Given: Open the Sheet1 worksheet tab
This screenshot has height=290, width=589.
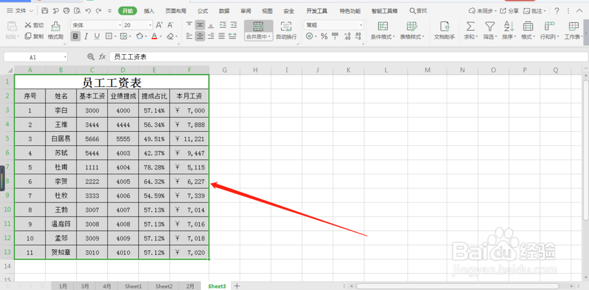Looking at the screenshot, I should pyautogui.click(x=133, y=286).
